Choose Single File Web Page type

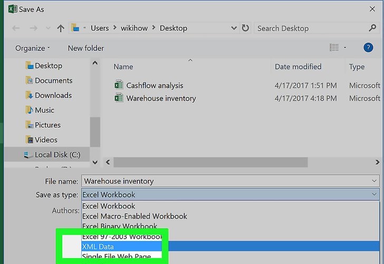(122, 256)
